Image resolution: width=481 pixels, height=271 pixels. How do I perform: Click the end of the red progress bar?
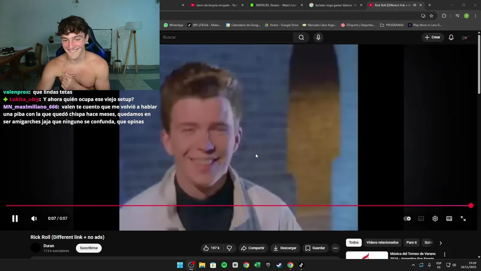471,206
